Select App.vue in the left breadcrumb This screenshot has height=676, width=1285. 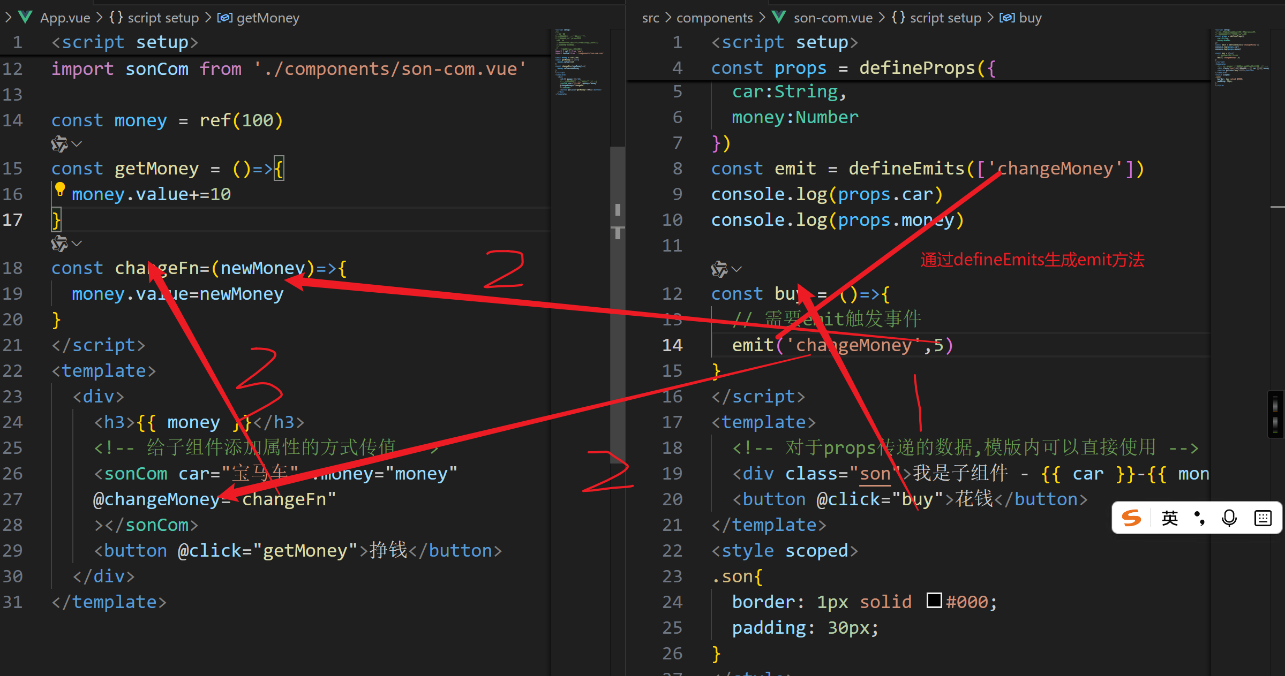click(65, 18)
